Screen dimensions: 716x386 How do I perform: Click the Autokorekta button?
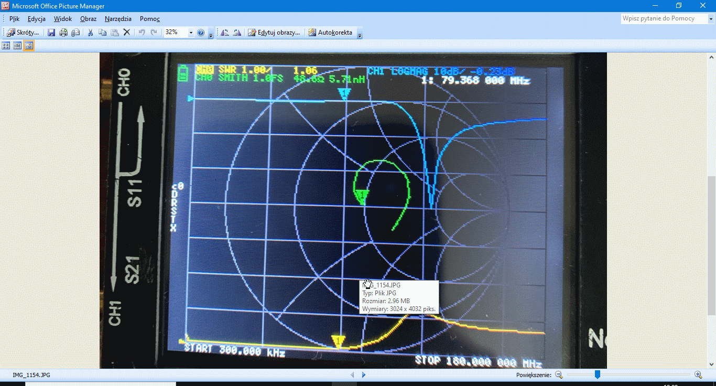330,33
